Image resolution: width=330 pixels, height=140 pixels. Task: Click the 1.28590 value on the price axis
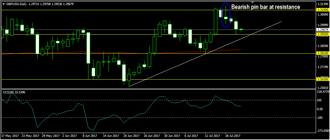pos(323,46)
